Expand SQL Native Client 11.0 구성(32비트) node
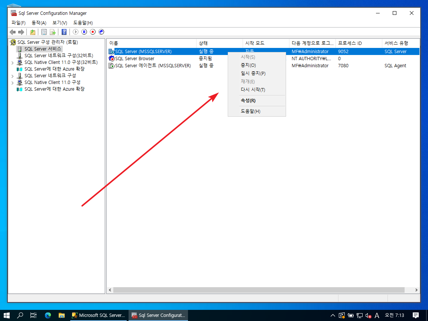Screen dimensions: 428x321 click(x=13, y=62)
